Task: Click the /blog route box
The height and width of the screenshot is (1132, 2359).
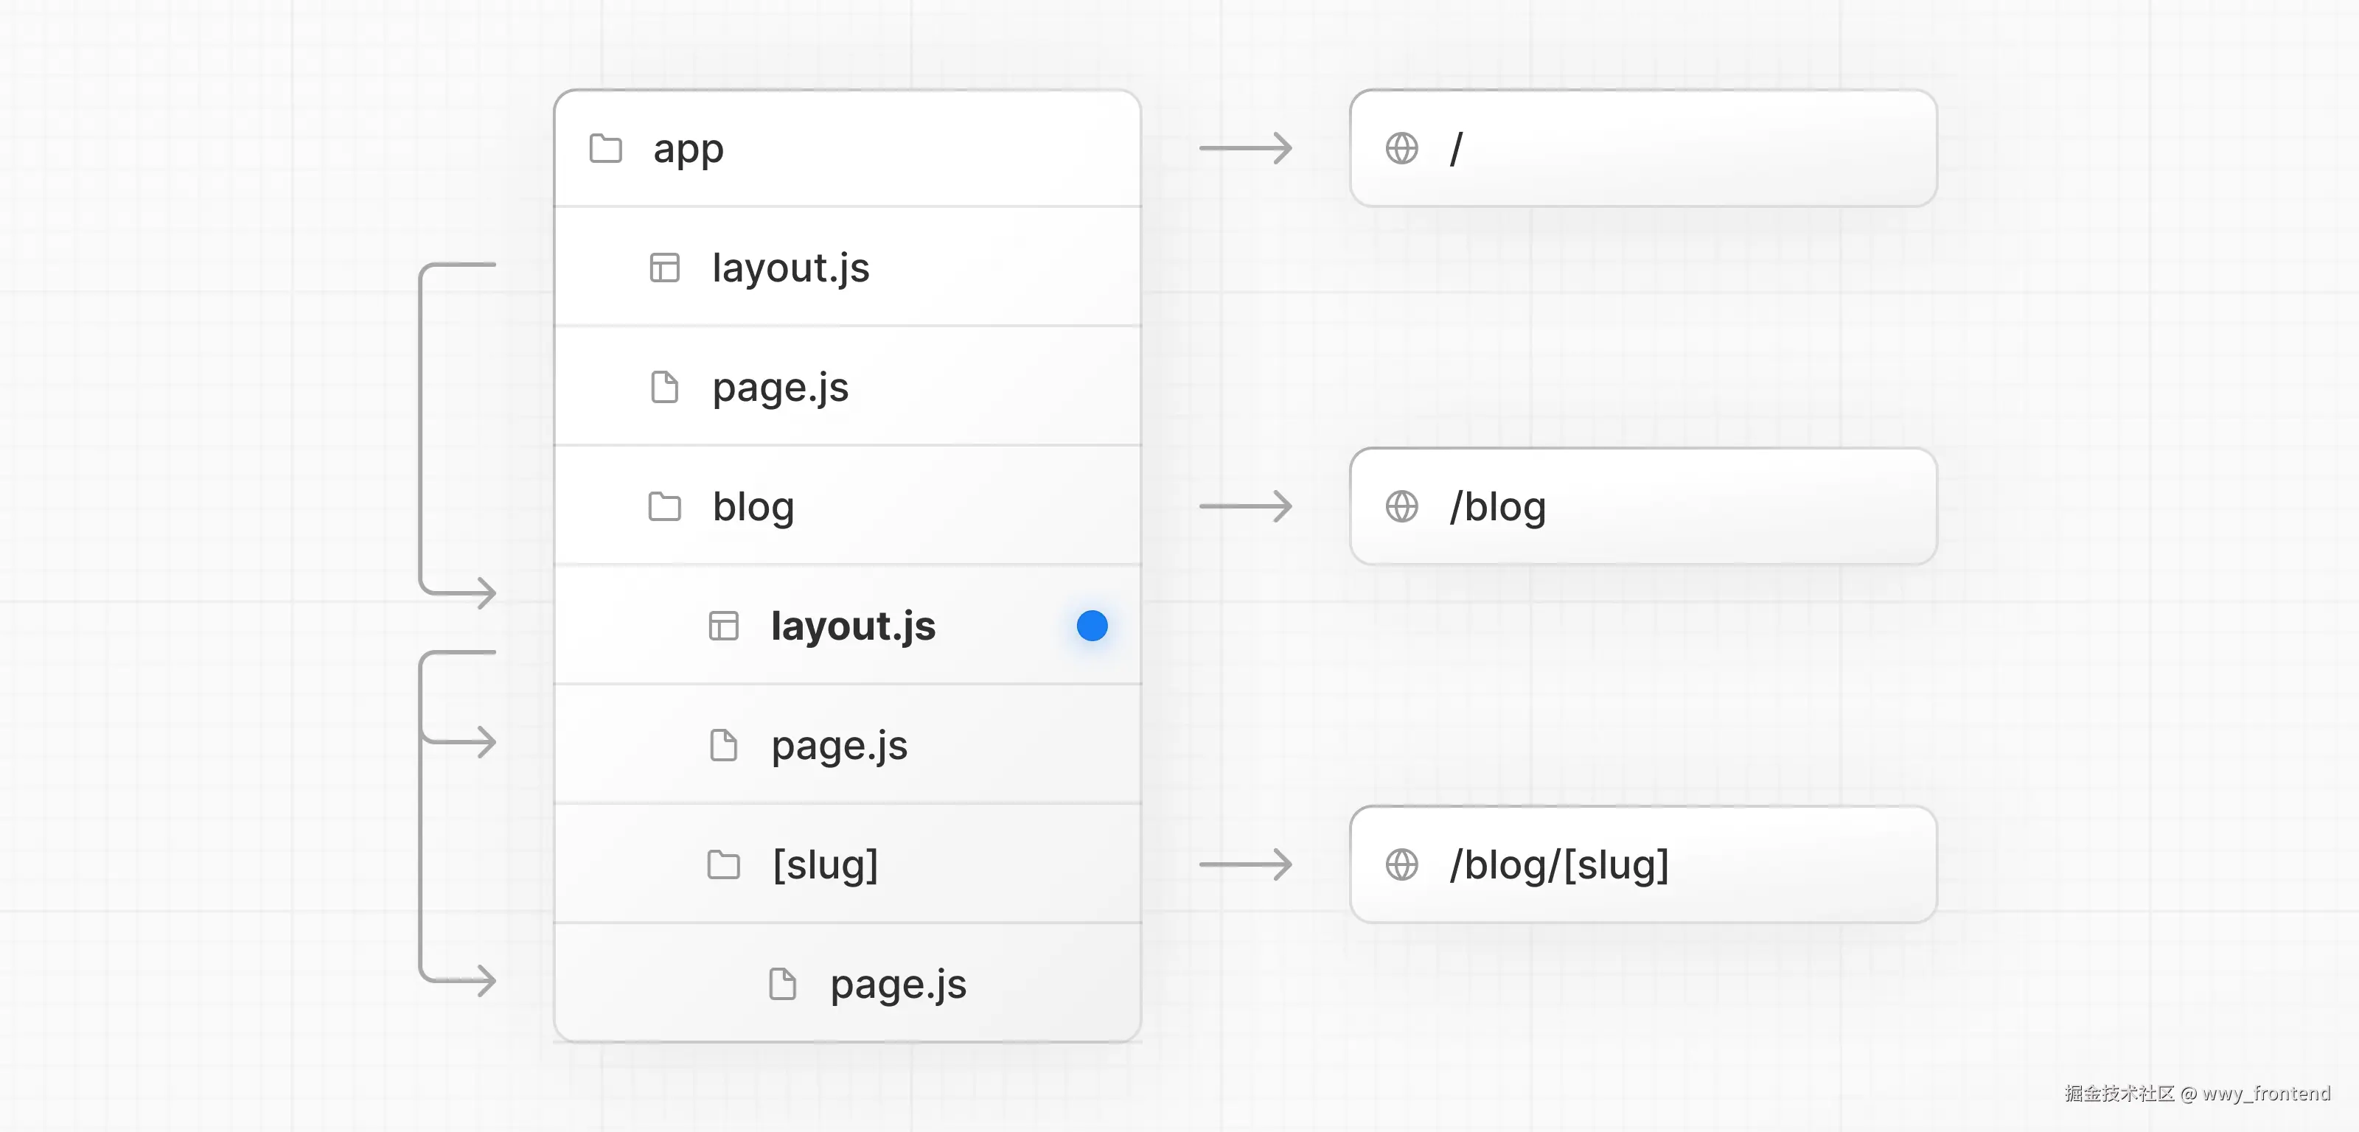Action: click(1643, 506)
